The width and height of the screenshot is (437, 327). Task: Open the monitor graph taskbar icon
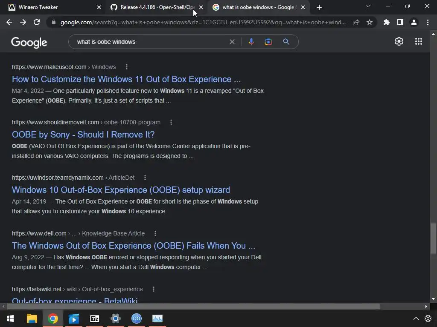tap(157, 318)
